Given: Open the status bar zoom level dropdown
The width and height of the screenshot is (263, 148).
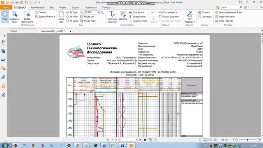Looking at the screenshot, I should [x=233, y=140].
